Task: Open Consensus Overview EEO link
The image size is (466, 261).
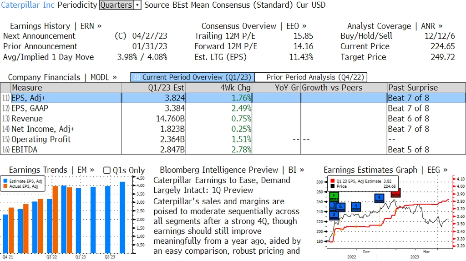Action: (x=254, y=26)
